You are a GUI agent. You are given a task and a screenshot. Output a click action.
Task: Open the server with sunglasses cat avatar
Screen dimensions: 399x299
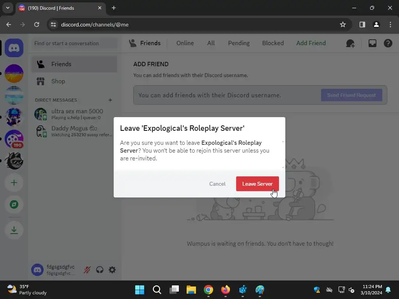(14, 161)
